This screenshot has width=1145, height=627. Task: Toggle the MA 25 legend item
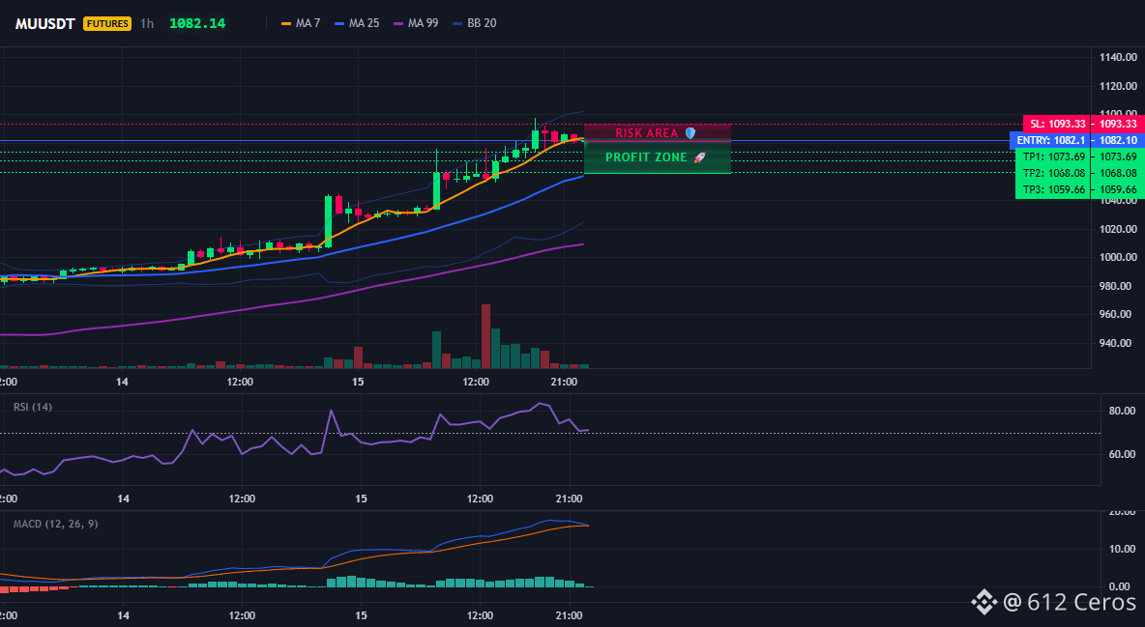coord(357,23)
